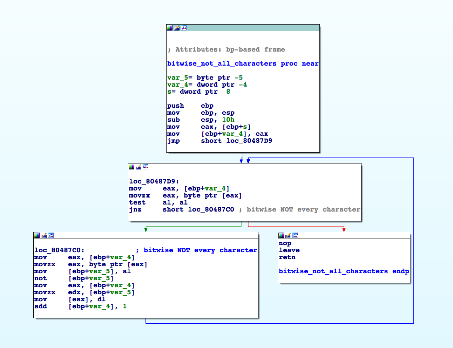The image size is (453, 348).
Task: Click pencil edit icon on the entry node
Action: 177,28
